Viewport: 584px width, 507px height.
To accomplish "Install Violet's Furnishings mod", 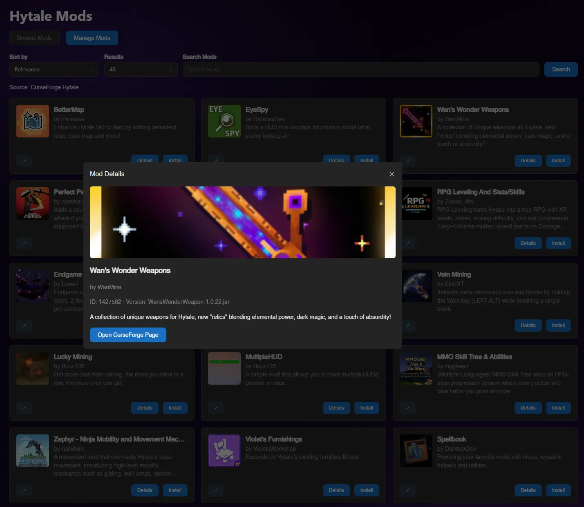I will coord(367,490).
